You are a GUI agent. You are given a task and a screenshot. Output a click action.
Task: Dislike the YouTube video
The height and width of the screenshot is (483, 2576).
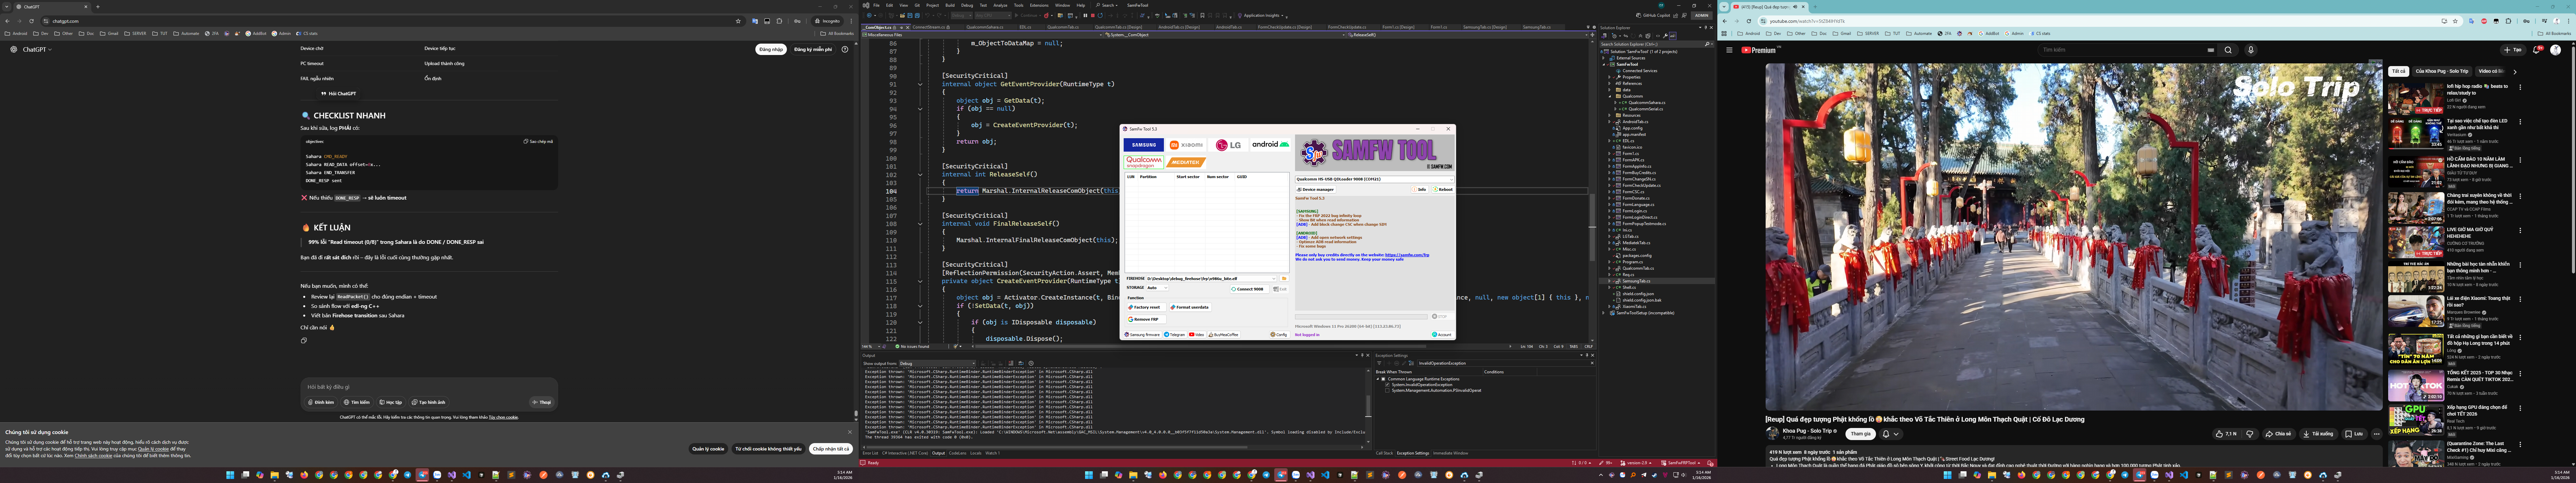pos(2250,434)
